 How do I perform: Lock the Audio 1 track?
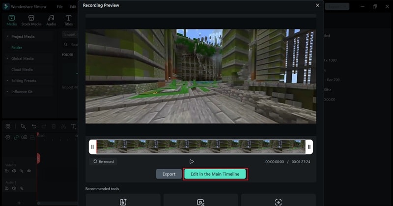7,188
